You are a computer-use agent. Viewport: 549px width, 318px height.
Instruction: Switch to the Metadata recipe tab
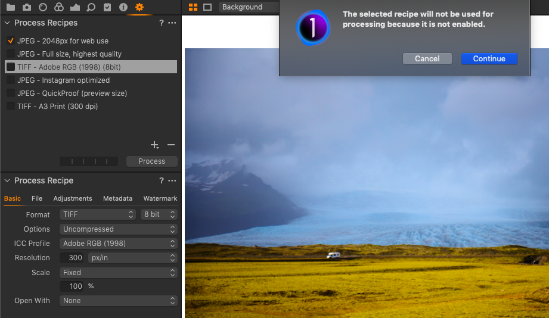point(117,198)
